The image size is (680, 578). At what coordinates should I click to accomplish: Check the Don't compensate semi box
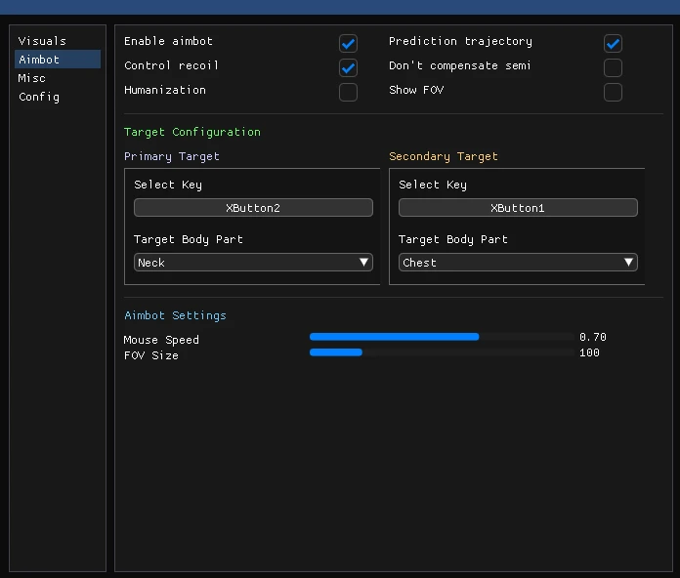click(x=613, y=68)
